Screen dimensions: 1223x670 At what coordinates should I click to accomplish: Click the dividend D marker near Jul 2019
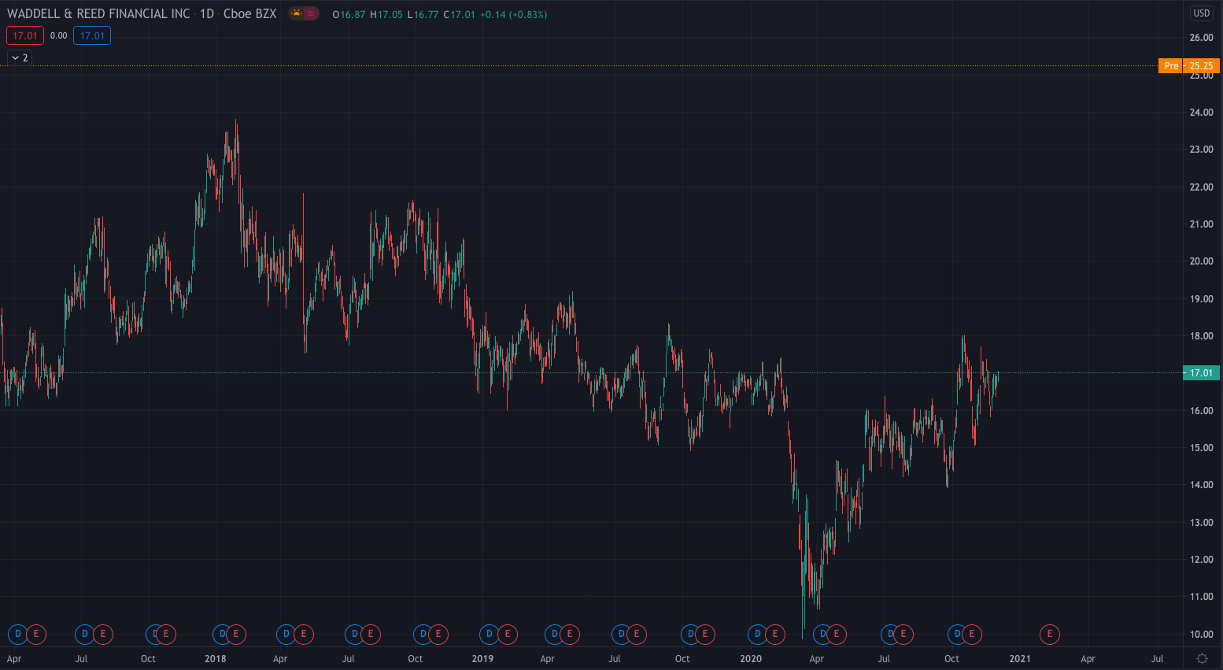(622, 634)
